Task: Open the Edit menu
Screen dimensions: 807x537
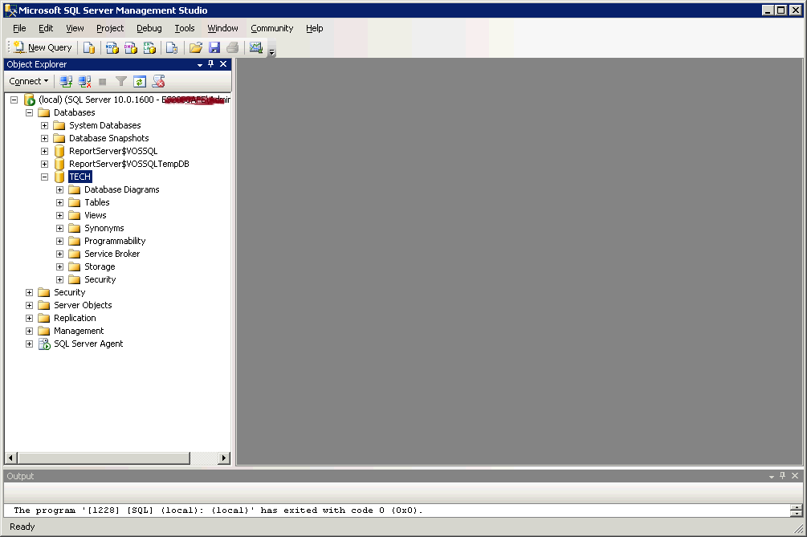Action: [x=46, y=28]
